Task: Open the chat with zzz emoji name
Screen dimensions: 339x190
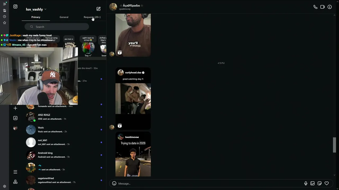Action: click(64, 168)
